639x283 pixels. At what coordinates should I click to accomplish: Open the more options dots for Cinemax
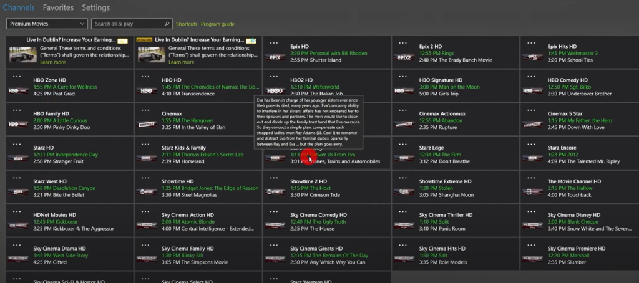[x=145, y=110]
